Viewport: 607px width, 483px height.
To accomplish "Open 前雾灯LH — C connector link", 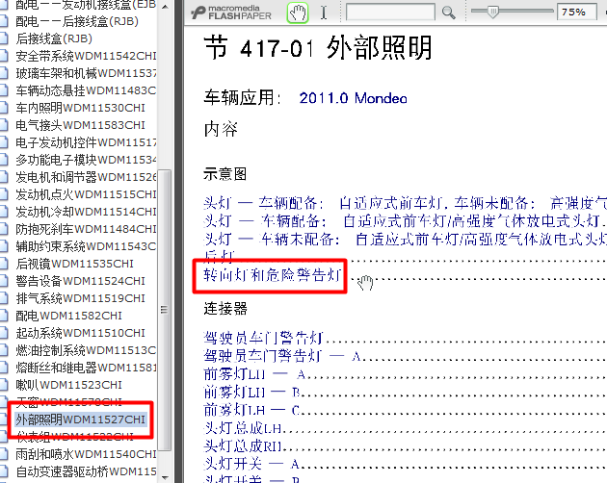I will click(x=252, y=410).
